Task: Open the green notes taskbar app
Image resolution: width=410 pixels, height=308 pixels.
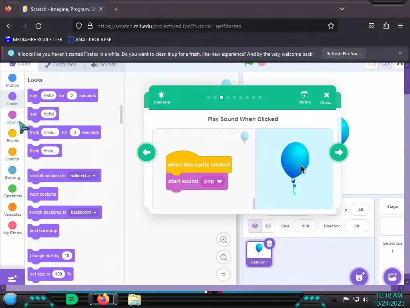Action: [72, 299]
